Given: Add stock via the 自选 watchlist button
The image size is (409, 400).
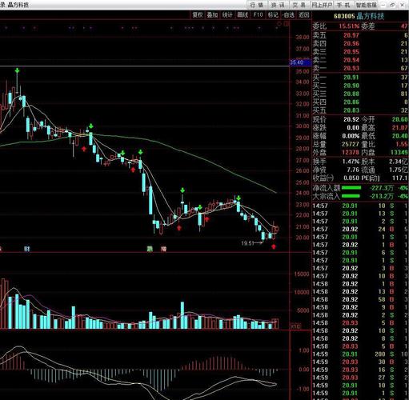Looking at the screenshot, I should click(x=288, y=15).
